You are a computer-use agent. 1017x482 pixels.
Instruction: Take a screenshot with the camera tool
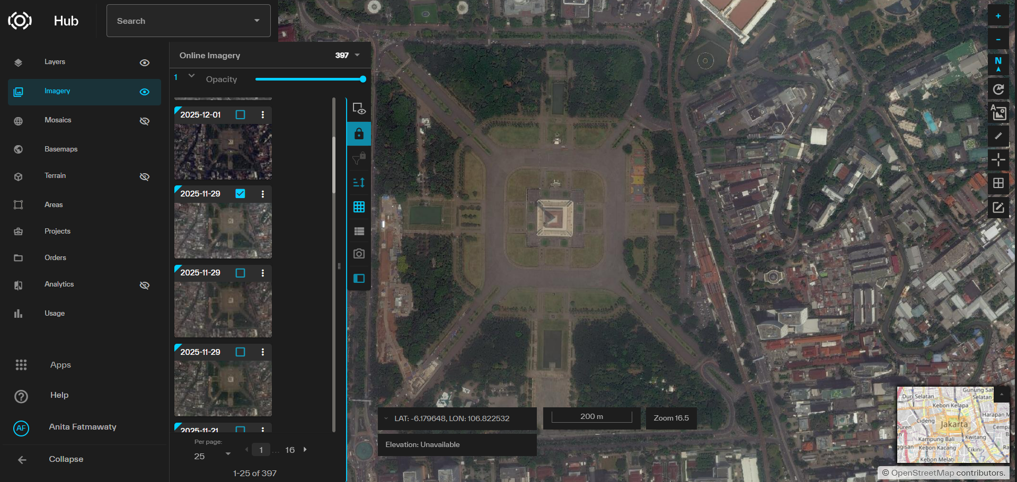[359, 253]
